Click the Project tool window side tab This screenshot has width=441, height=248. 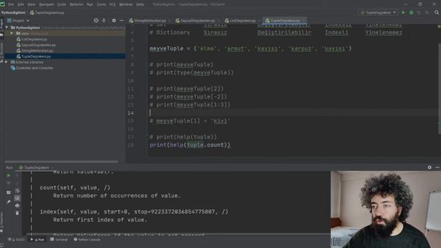(x=1, y=28)
